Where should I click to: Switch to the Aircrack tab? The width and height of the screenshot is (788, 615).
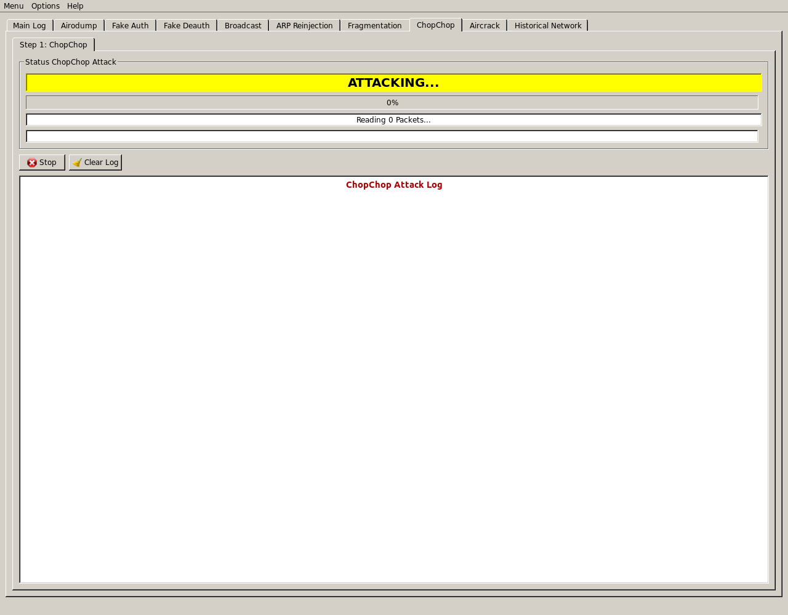pos(484,26)
